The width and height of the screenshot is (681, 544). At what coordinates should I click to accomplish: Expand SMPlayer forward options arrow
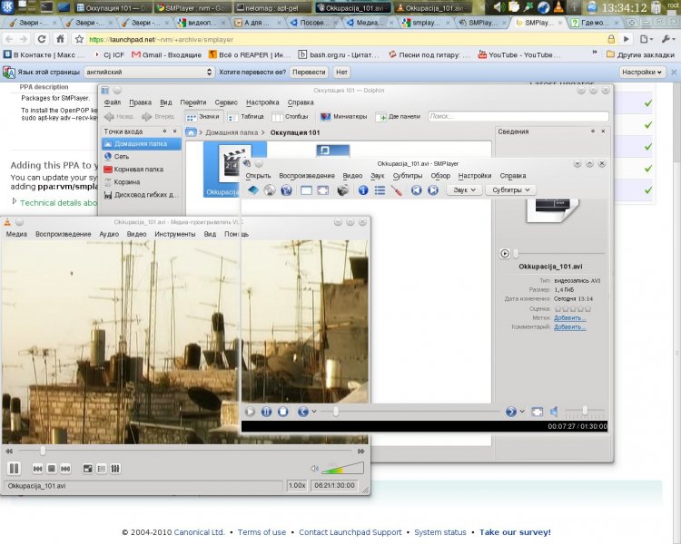(x=522, y=412)
